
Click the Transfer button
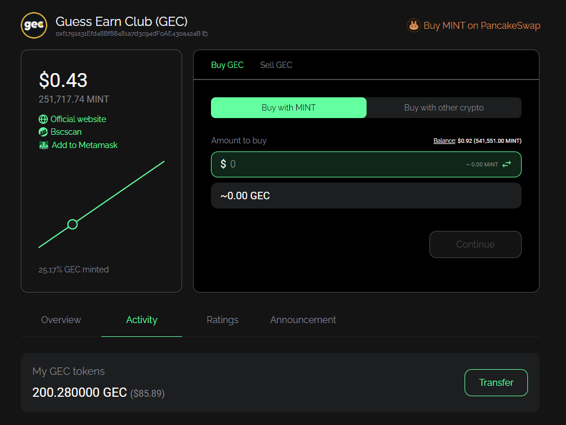pyautogui.click(x=496, y=382)
